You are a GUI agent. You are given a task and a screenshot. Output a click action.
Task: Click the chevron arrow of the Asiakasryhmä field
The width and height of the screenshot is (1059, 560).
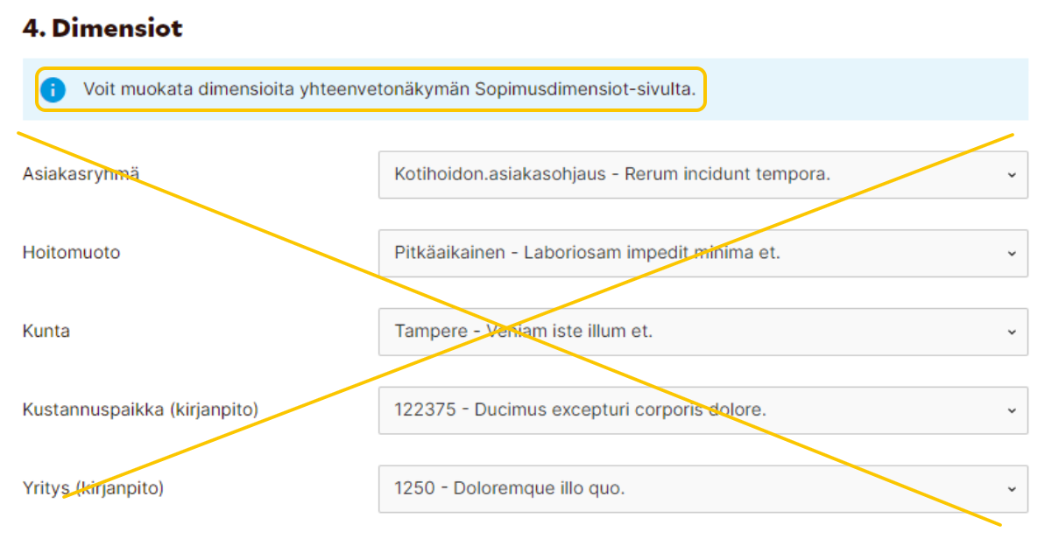pyautogui.click(x=1012, y=175)
